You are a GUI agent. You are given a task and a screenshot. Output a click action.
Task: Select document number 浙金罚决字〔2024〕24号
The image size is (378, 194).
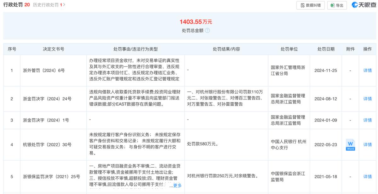tap(47, 99)
